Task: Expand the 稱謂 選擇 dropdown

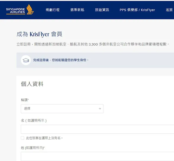Action: (x=62, y=109)
